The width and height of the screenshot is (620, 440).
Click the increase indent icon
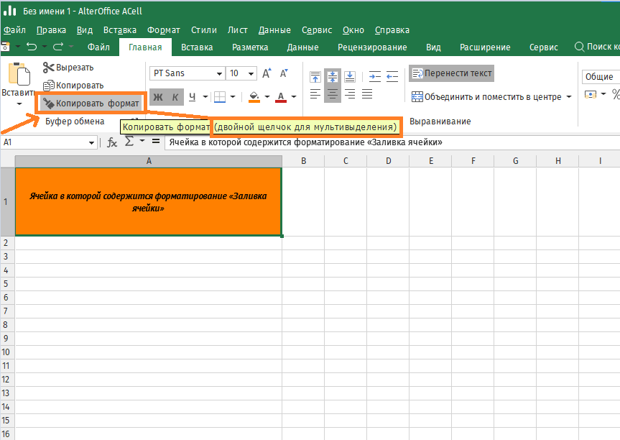pos(375,77)
